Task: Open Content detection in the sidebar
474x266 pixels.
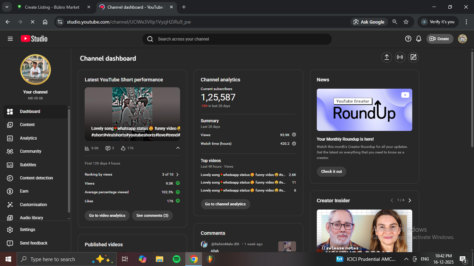Action: [36, 178]
